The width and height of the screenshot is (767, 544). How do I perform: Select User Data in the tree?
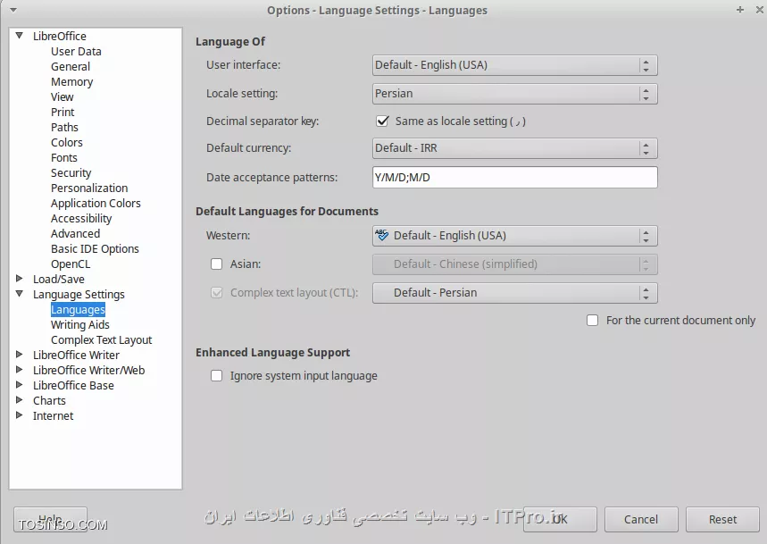76,52
